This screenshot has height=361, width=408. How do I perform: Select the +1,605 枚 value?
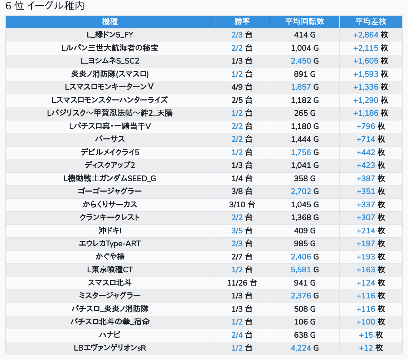pyautogui.click(x=371, y=61)
